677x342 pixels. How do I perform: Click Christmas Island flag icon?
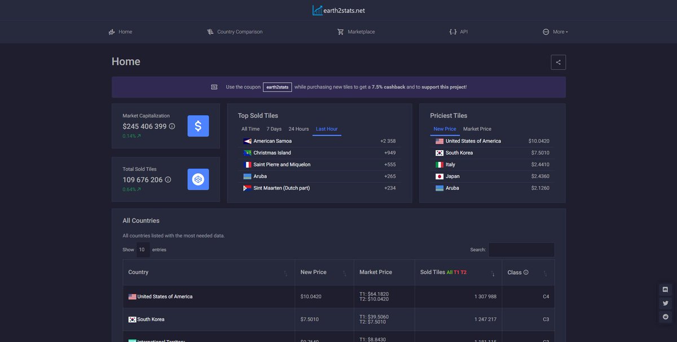coord(247,153)
